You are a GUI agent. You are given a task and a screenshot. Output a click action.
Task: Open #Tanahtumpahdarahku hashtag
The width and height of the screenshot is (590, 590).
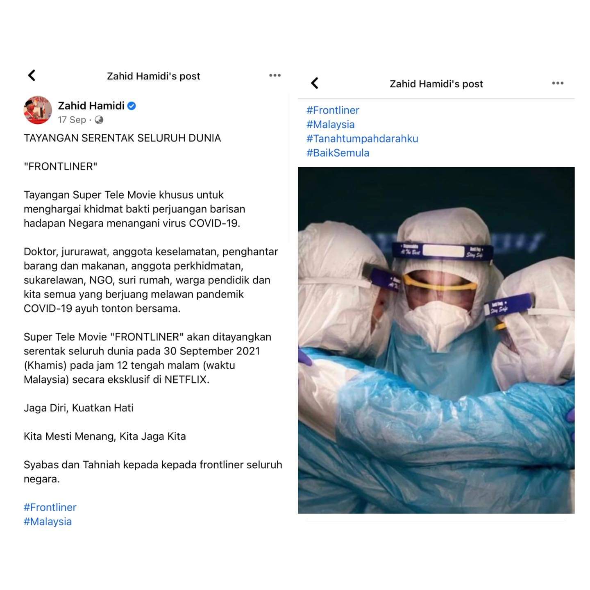(x=362, y=138)
